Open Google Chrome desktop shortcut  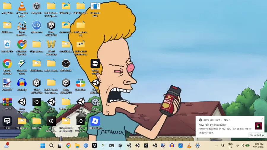7,67
